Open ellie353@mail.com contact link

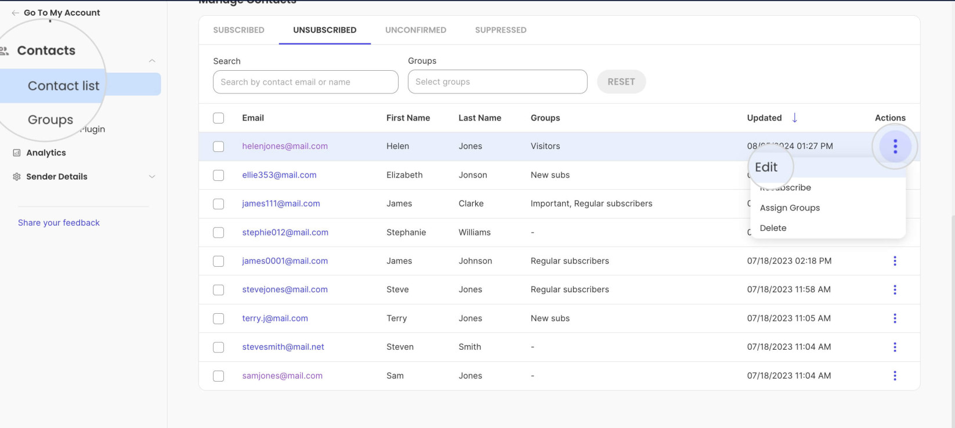pyautogui.click(x=279, y=175)
